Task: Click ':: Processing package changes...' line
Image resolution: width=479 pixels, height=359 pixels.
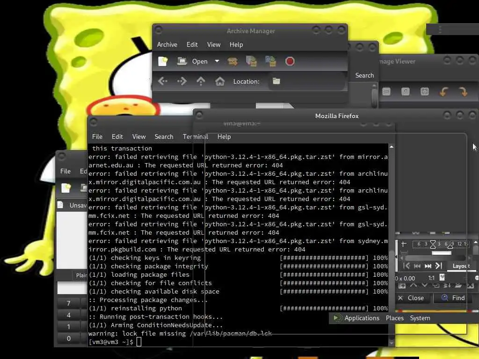Action: pos(148,300)
